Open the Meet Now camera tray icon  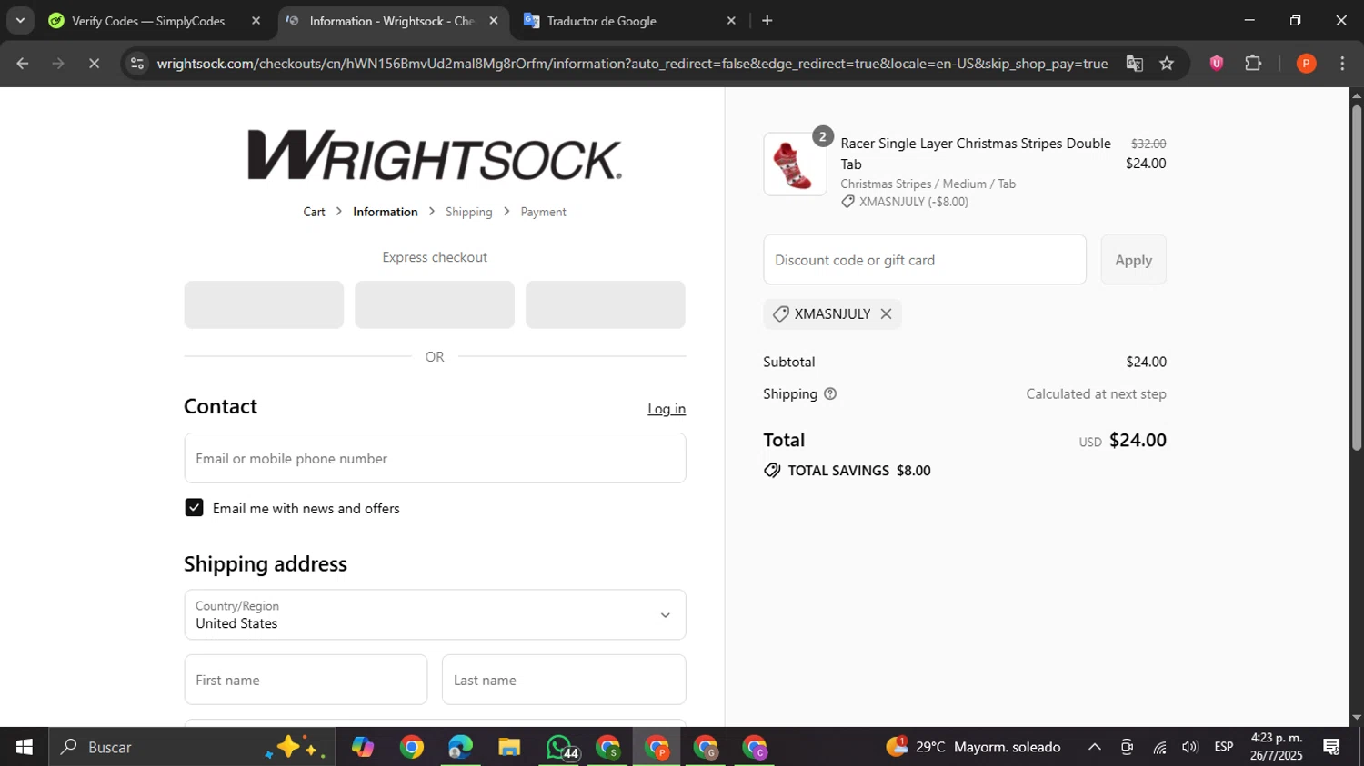pos(1127,747)
